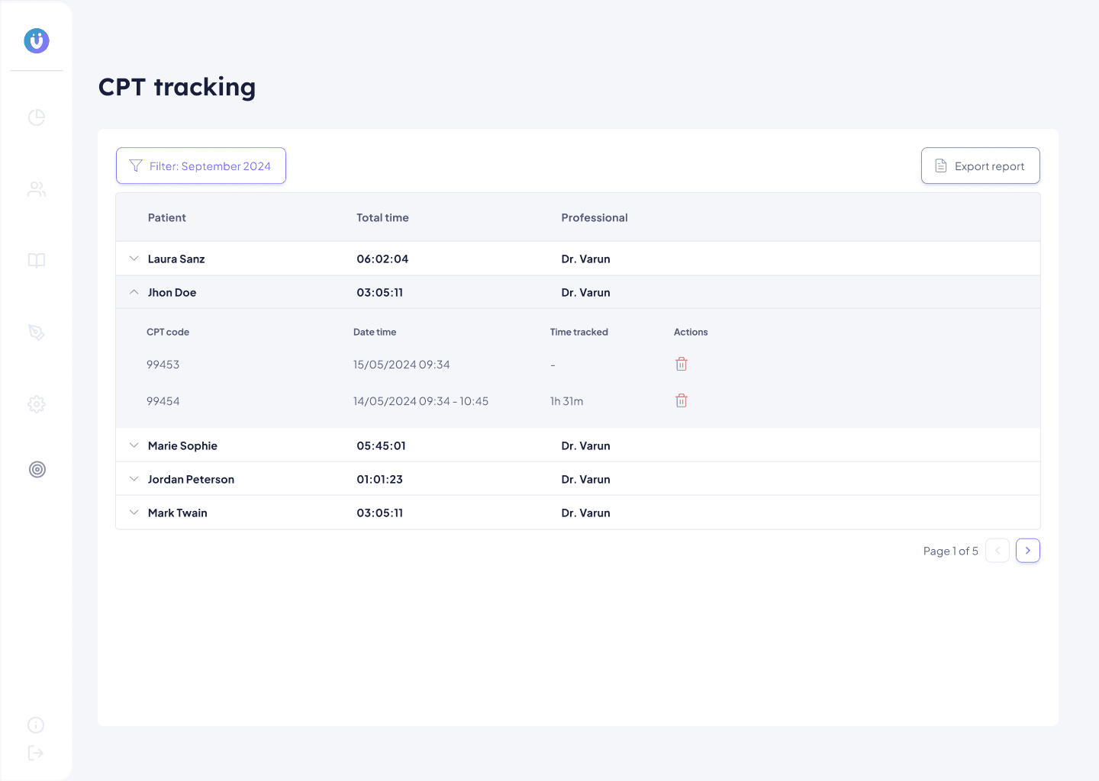Collapse the Jhon Doe row
The width and height of the screenshot is (1099, 781).
pos(134,293)
